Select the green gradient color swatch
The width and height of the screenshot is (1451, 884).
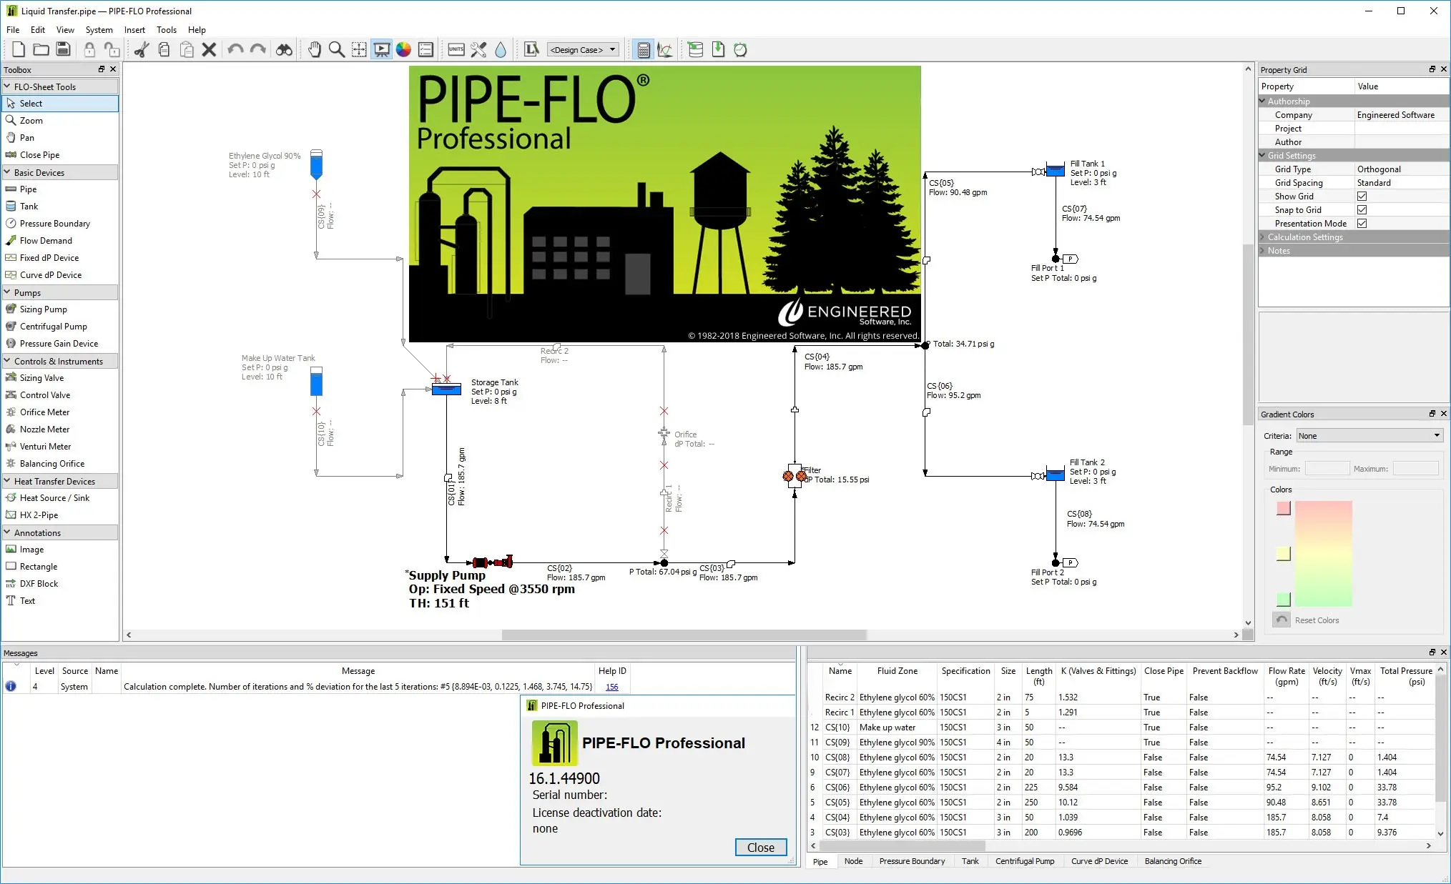point(1284,600)
